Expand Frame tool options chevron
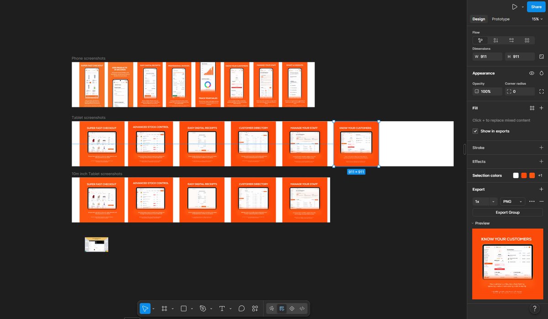This screenshot has height=319, width=548. pyautogui.click(x=173, y=309)
